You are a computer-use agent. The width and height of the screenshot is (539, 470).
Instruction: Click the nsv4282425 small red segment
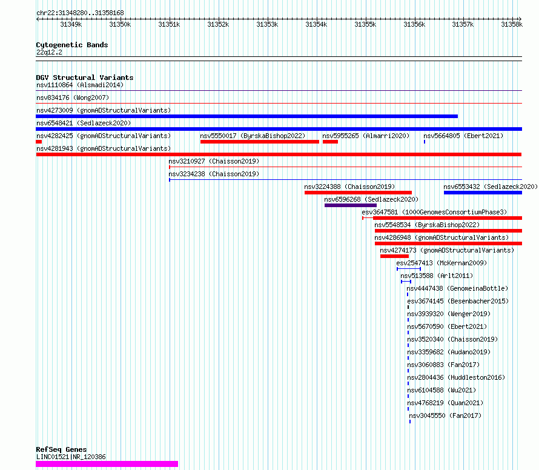coord(39,142)
